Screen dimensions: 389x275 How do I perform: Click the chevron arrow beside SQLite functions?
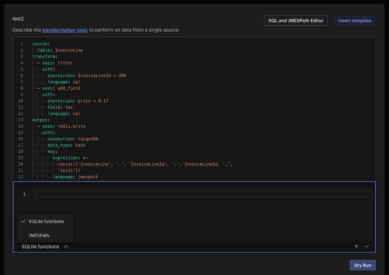click(x=66, y=246)
